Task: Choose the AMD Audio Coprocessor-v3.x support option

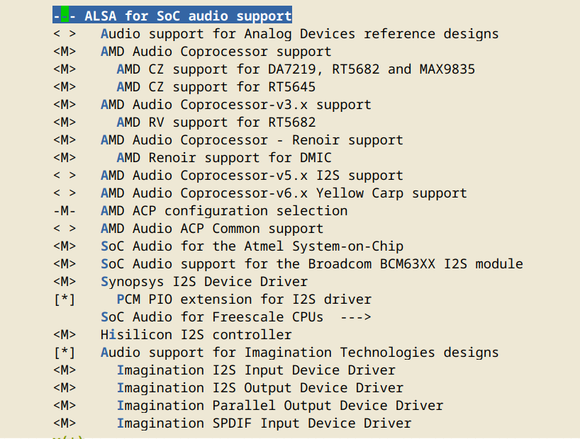Action: click(x=235, y=105)
